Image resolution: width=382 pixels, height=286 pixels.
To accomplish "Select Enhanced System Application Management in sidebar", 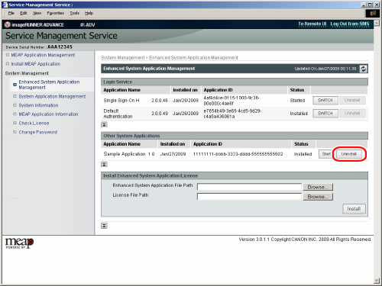I will click(49, 85).
